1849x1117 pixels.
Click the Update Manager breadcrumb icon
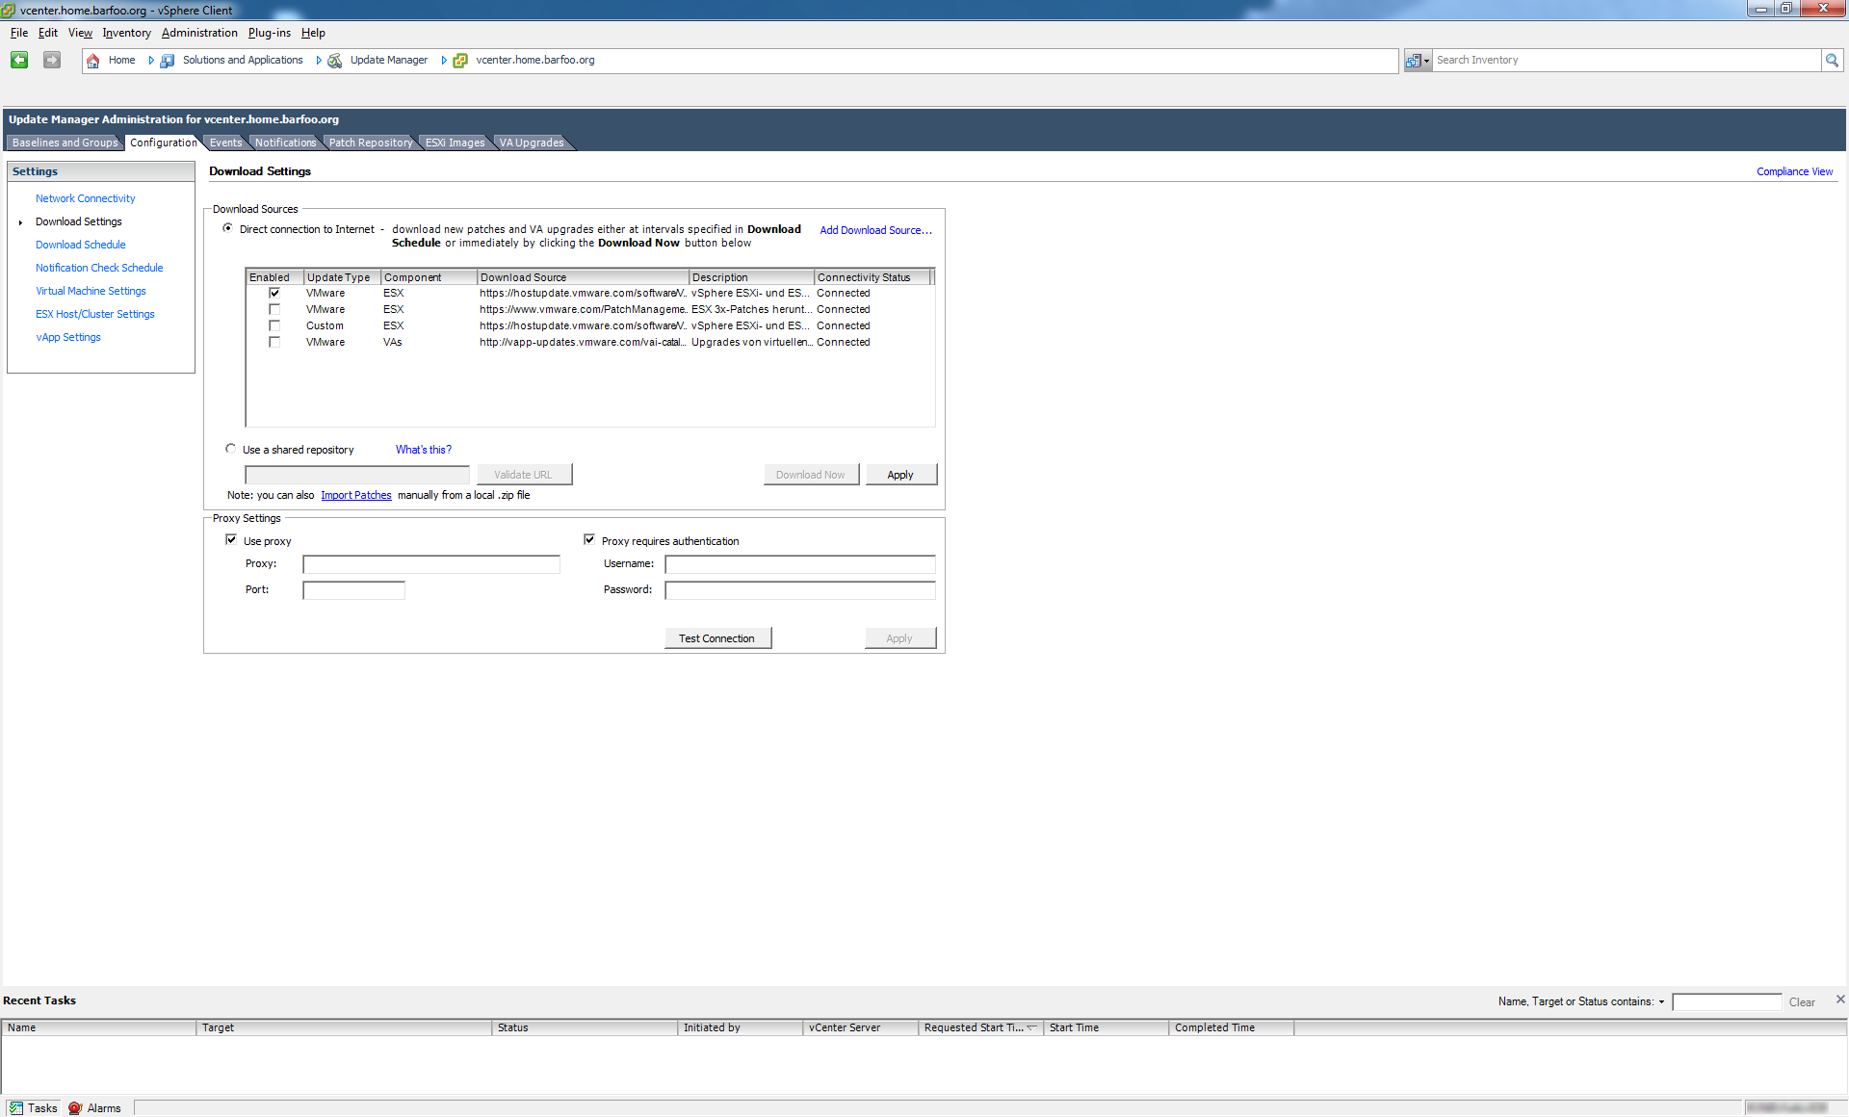pos(335,61)
